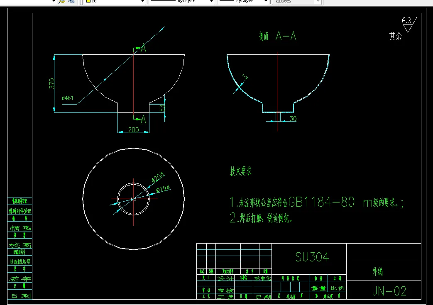Click the lower section marker A
433x305 pixels.
click(143, 120)
